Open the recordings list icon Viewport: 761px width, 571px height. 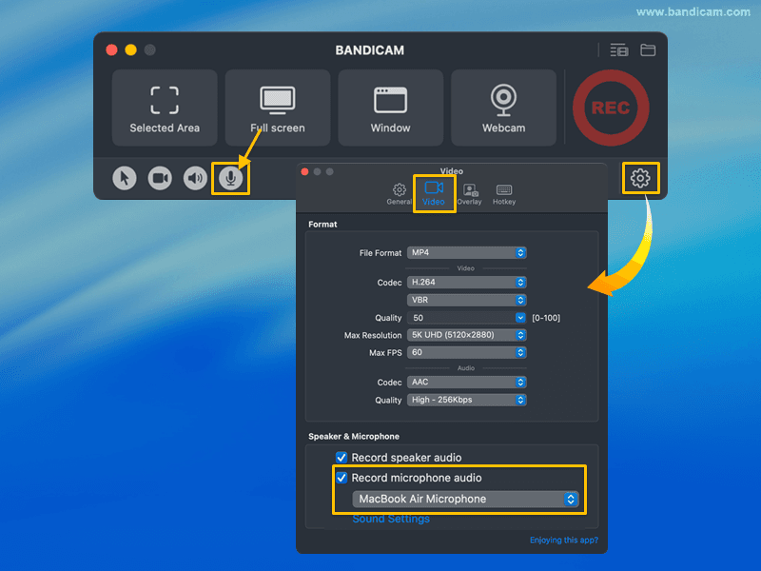coord(619,50)
